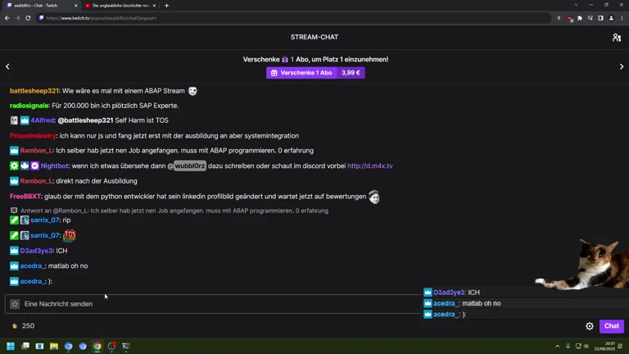The width and height of the screenshot is (629, 354).
Task: Go to next leaderboard banner with right chevron
Action: [x=621, y=66]
